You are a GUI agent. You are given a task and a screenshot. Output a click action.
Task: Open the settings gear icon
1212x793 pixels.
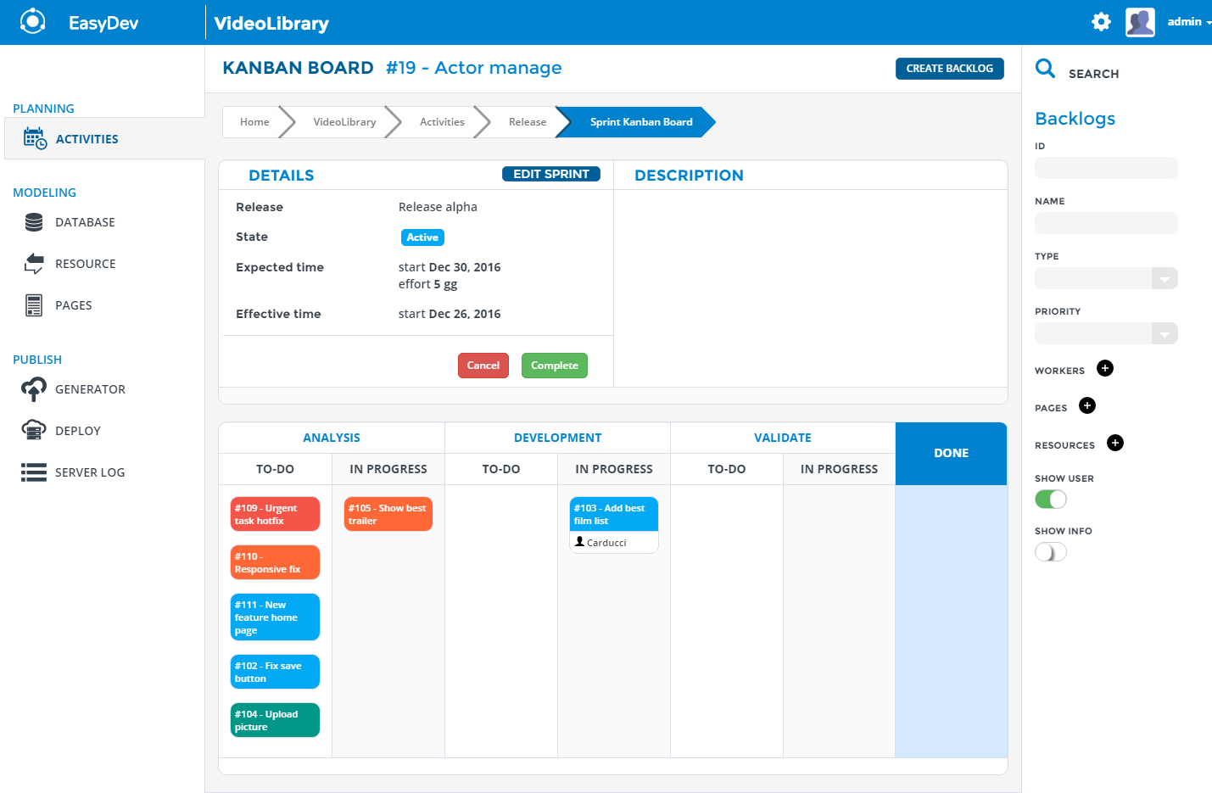1101,22
